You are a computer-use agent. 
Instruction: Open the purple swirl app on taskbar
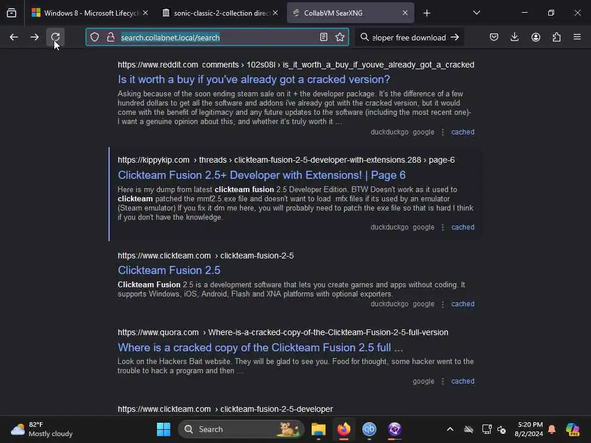pos(395,429)
